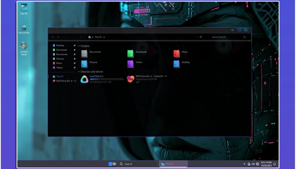Unpin Desktop from the sidebar quick access
296x169 pixels.
click(x=75, y=46)
